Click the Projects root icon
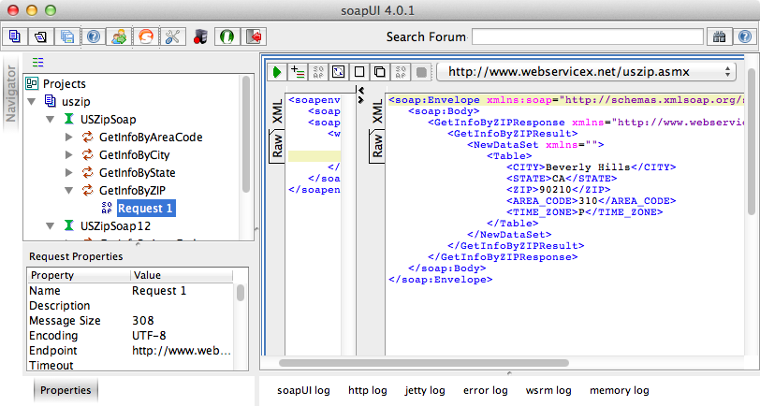This screenshot has width=760, height=406. (x=32, y=83)
